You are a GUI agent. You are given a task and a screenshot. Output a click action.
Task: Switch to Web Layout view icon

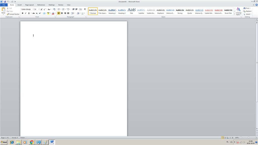[228, 138]
